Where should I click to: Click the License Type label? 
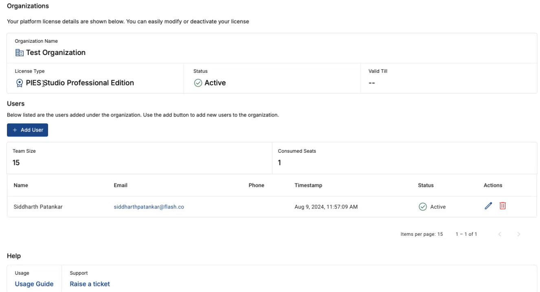click(30, 71)
